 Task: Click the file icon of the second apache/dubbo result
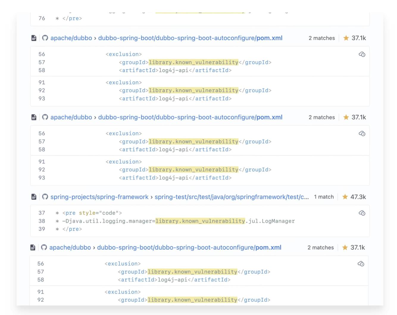34,117
